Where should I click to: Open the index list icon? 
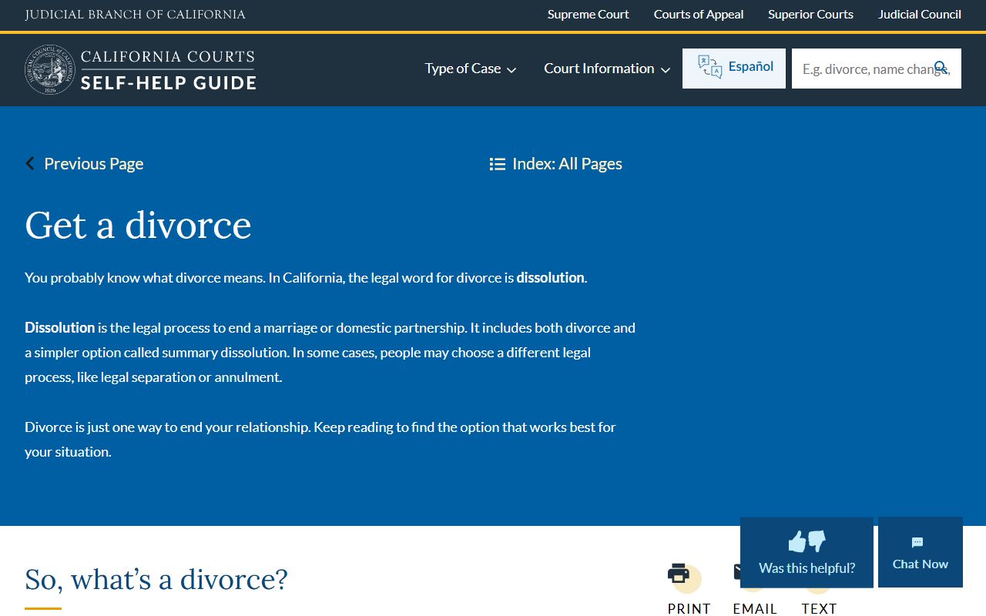[498, 164]
